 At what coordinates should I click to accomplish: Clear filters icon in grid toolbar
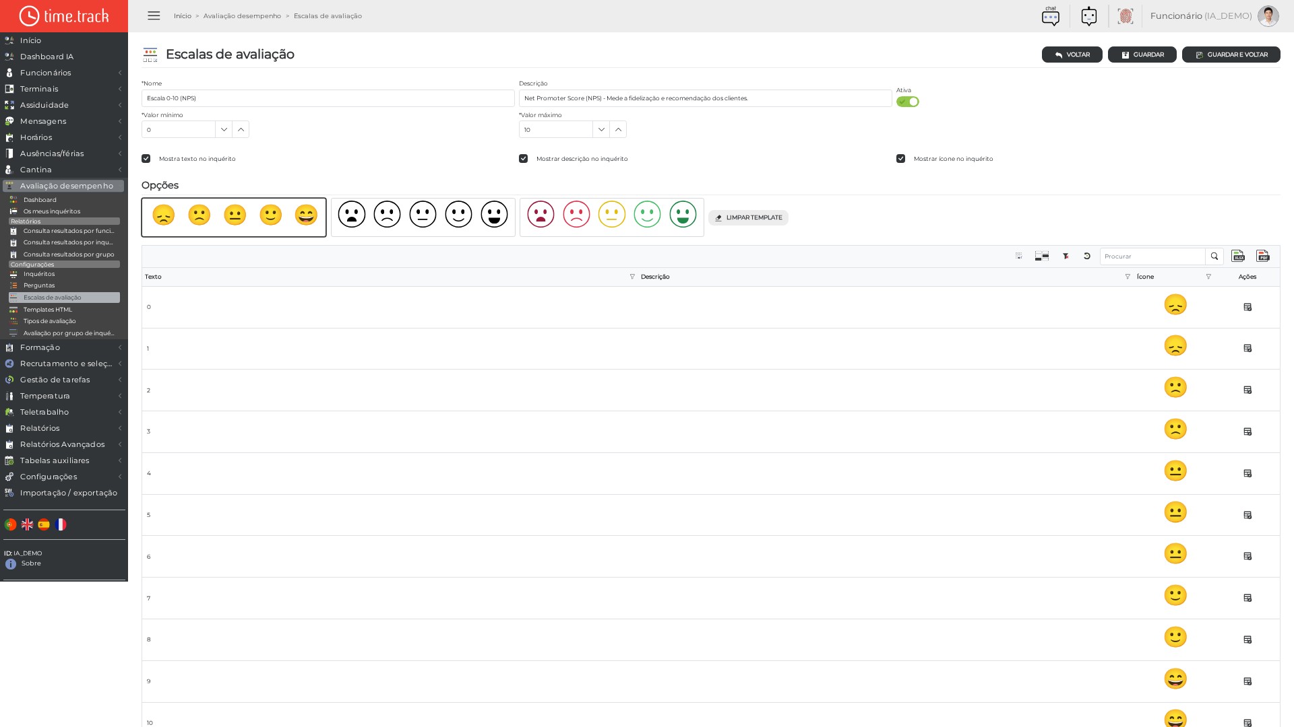tap(1066, 256)
